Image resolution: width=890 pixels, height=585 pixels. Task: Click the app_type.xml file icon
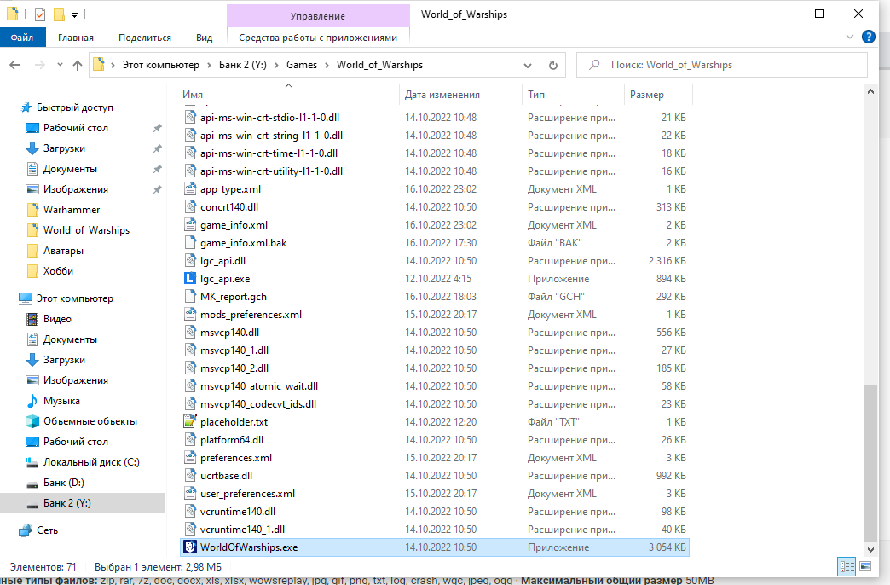189,189
